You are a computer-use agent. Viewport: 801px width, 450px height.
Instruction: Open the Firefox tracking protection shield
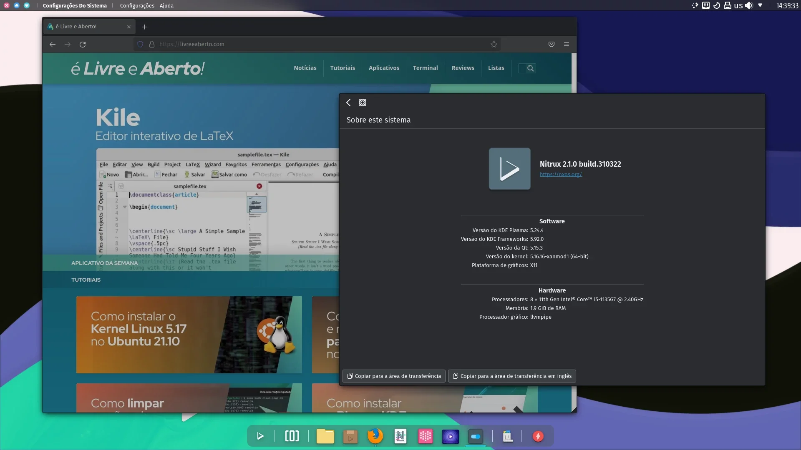(x=140, y=44)
